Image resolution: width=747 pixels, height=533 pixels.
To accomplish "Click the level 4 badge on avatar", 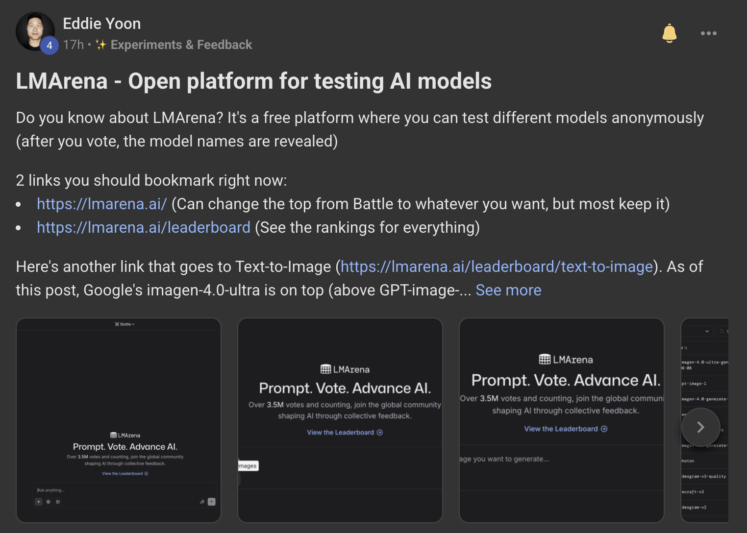I will coord(49,46).
